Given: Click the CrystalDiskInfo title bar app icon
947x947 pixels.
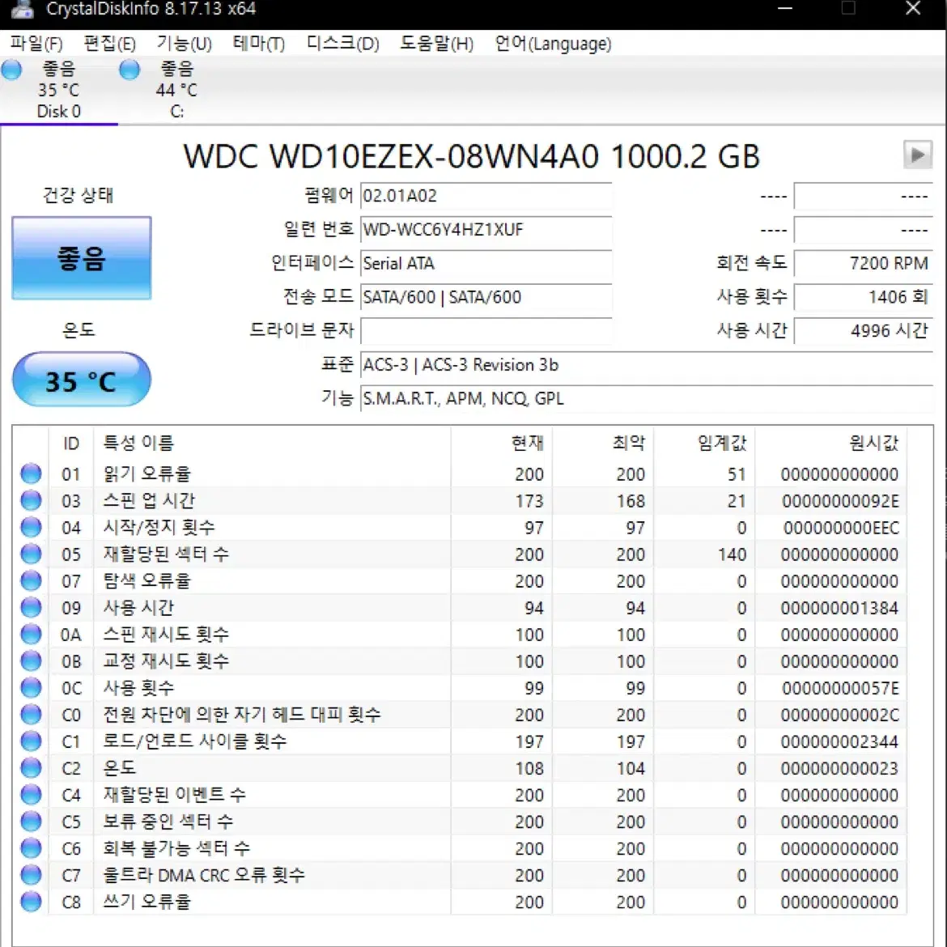Looking at the screenshot, I should (23, 9).
